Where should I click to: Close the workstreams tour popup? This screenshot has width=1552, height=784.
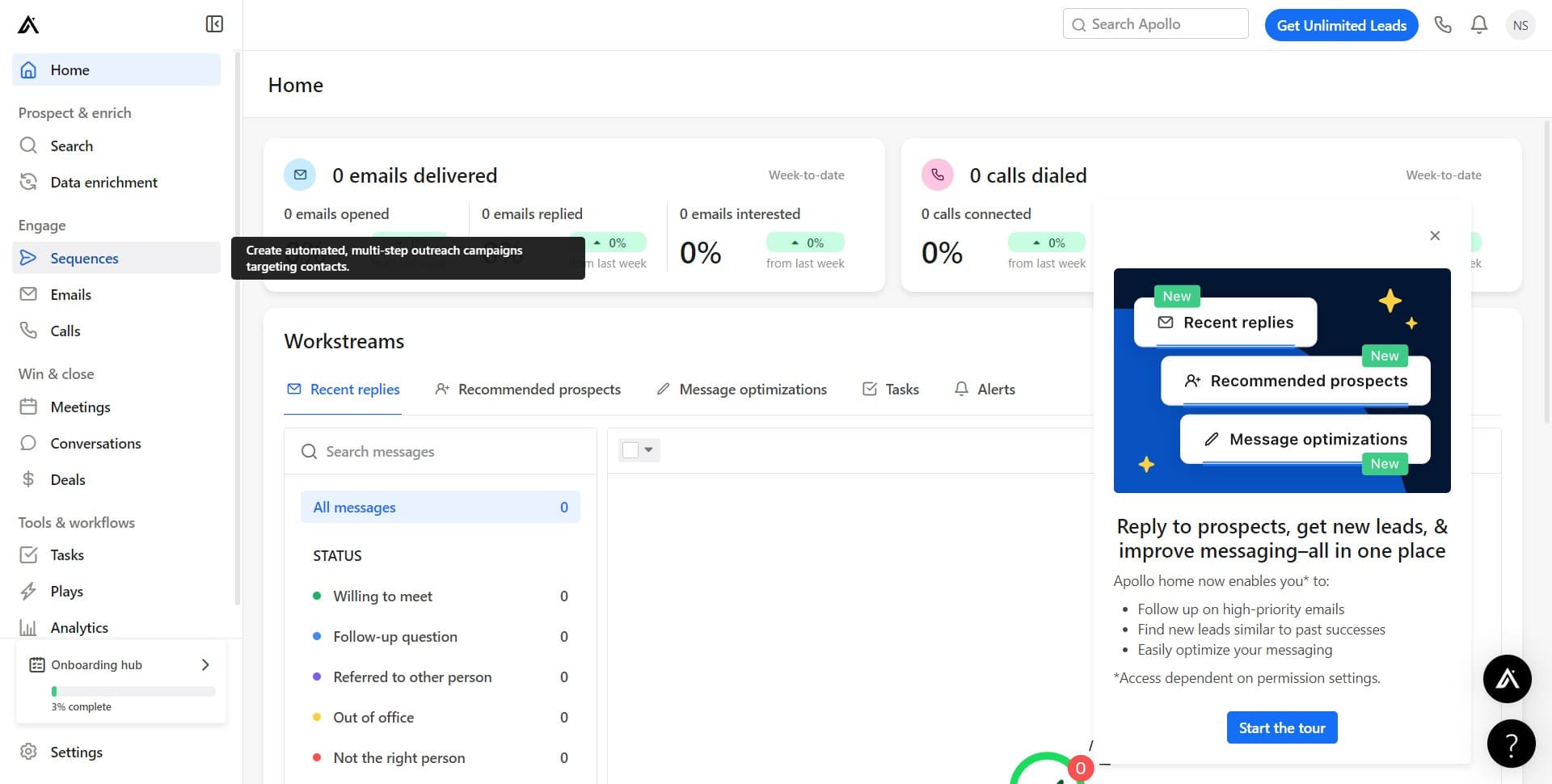[1435, 236]
